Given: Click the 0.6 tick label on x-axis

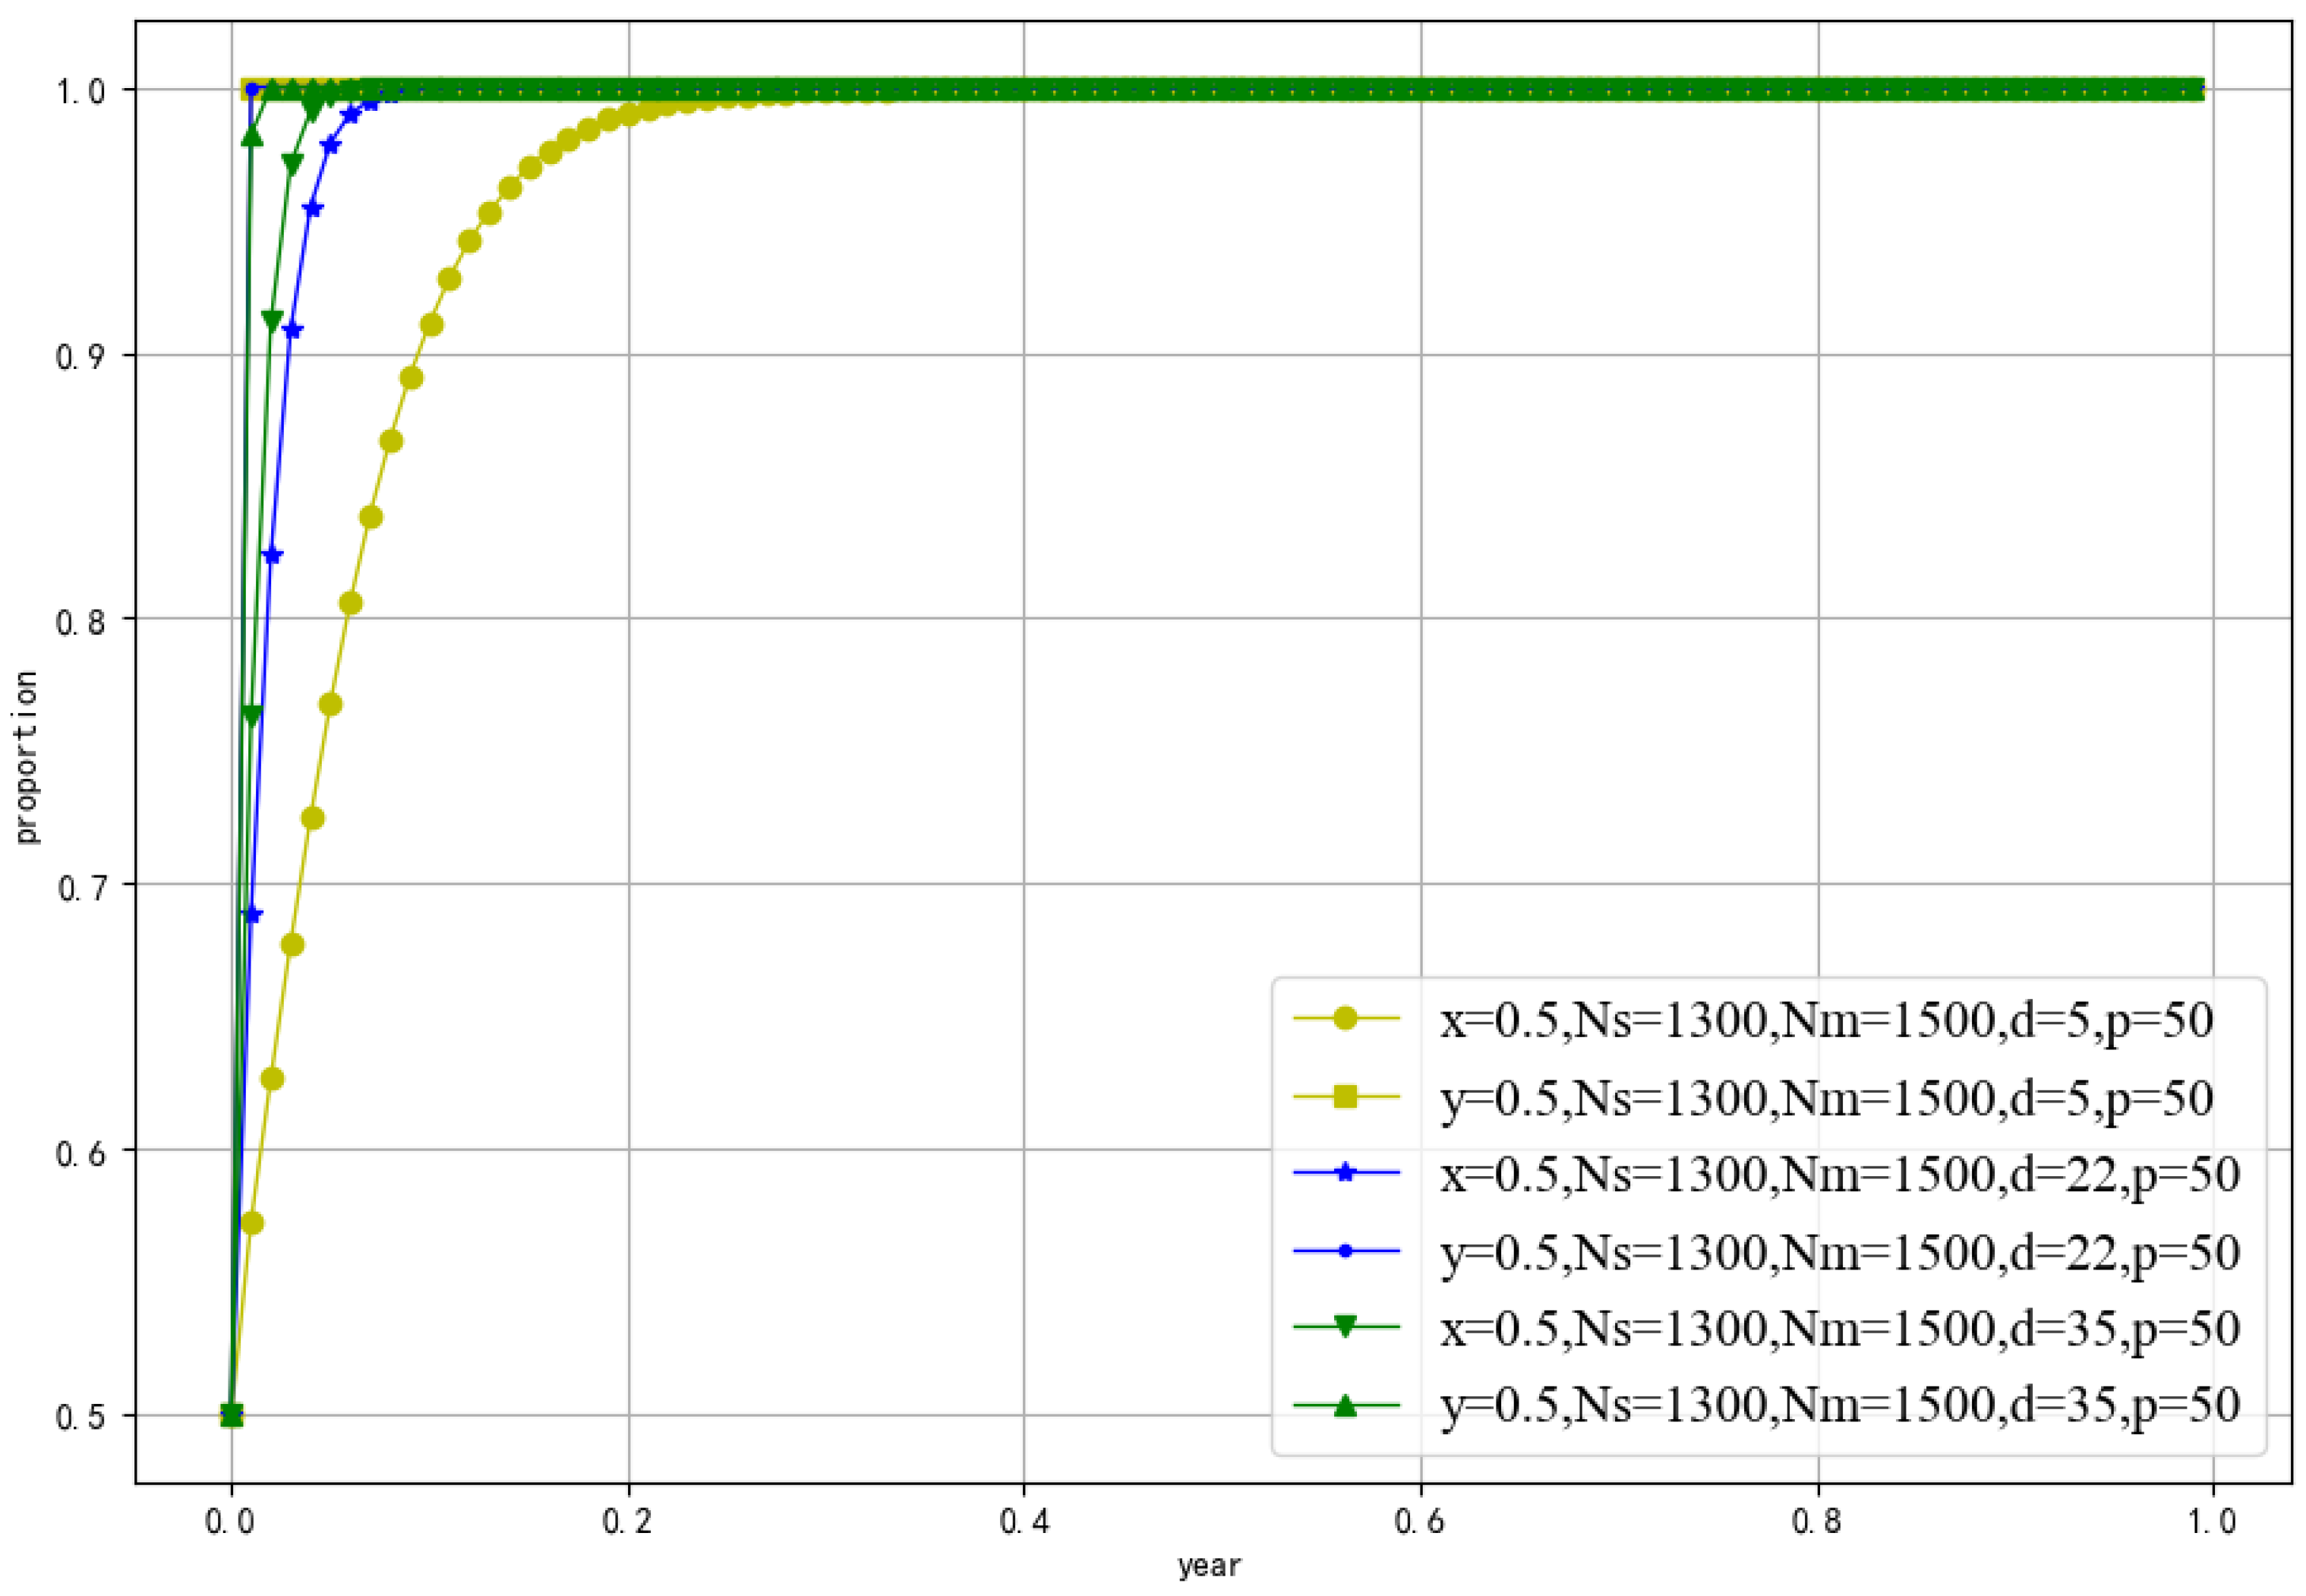Looking at the screenshot, I should 1421,1521.
